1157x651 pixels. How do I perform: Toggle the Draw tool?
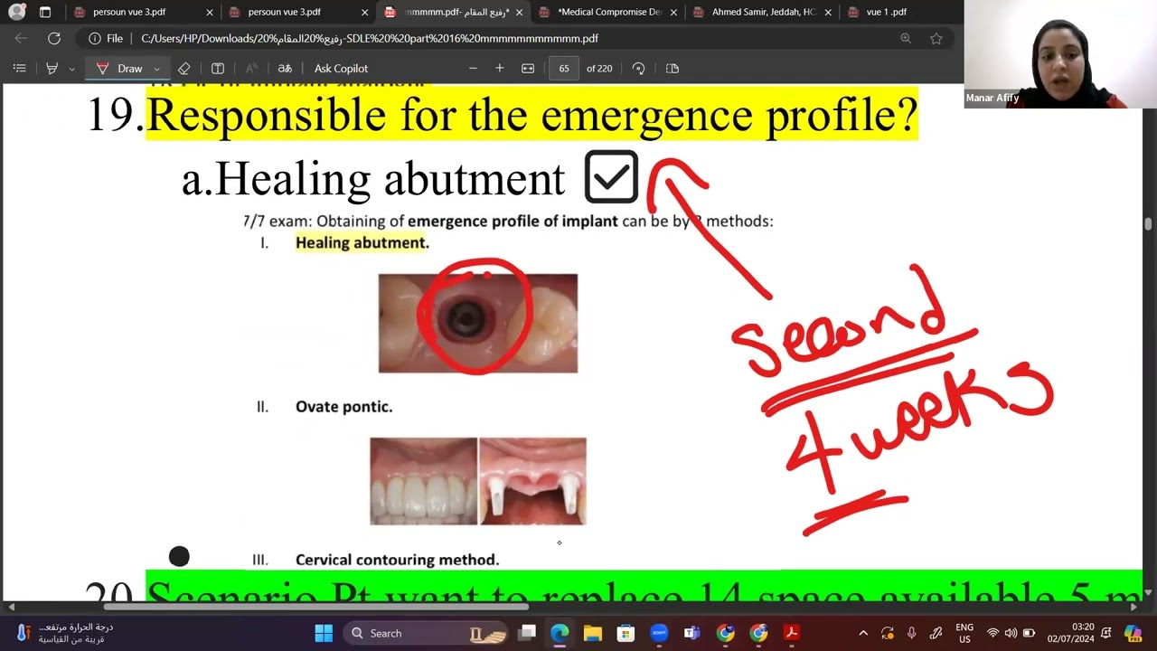tap(119, 68)
